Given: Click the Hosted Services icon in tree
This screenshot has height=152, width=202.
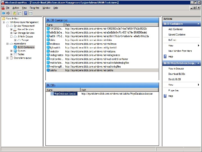Looking at the screenshot, I should 15,29.
